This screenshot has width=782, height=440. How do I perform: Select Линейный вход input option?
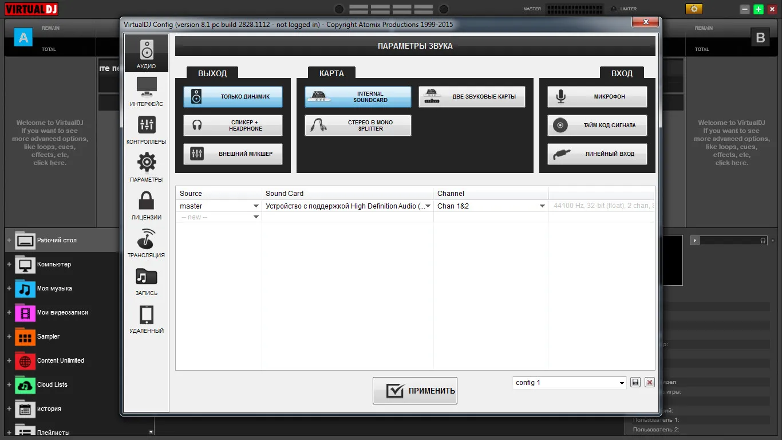click(x=597, y=154)
